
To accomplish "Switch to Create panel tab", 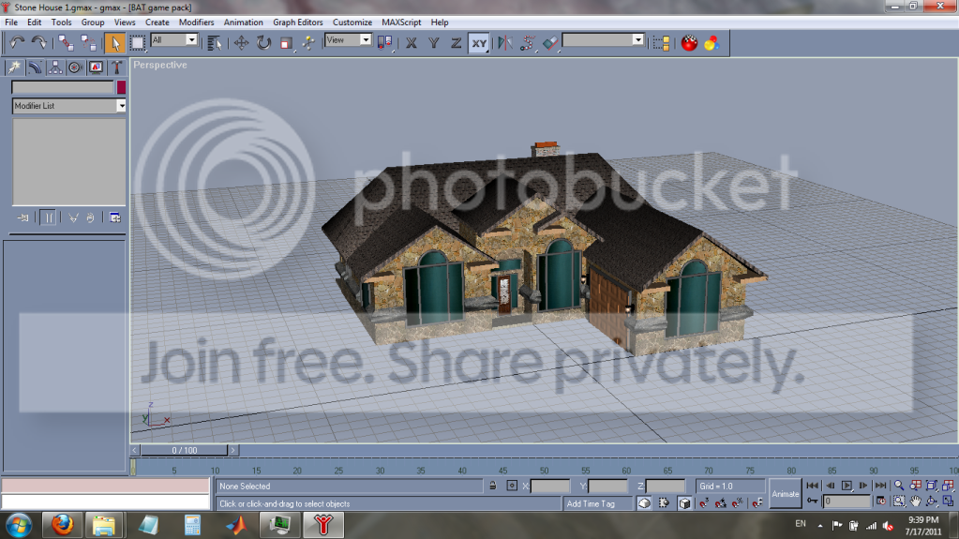I will pos(13,67).
